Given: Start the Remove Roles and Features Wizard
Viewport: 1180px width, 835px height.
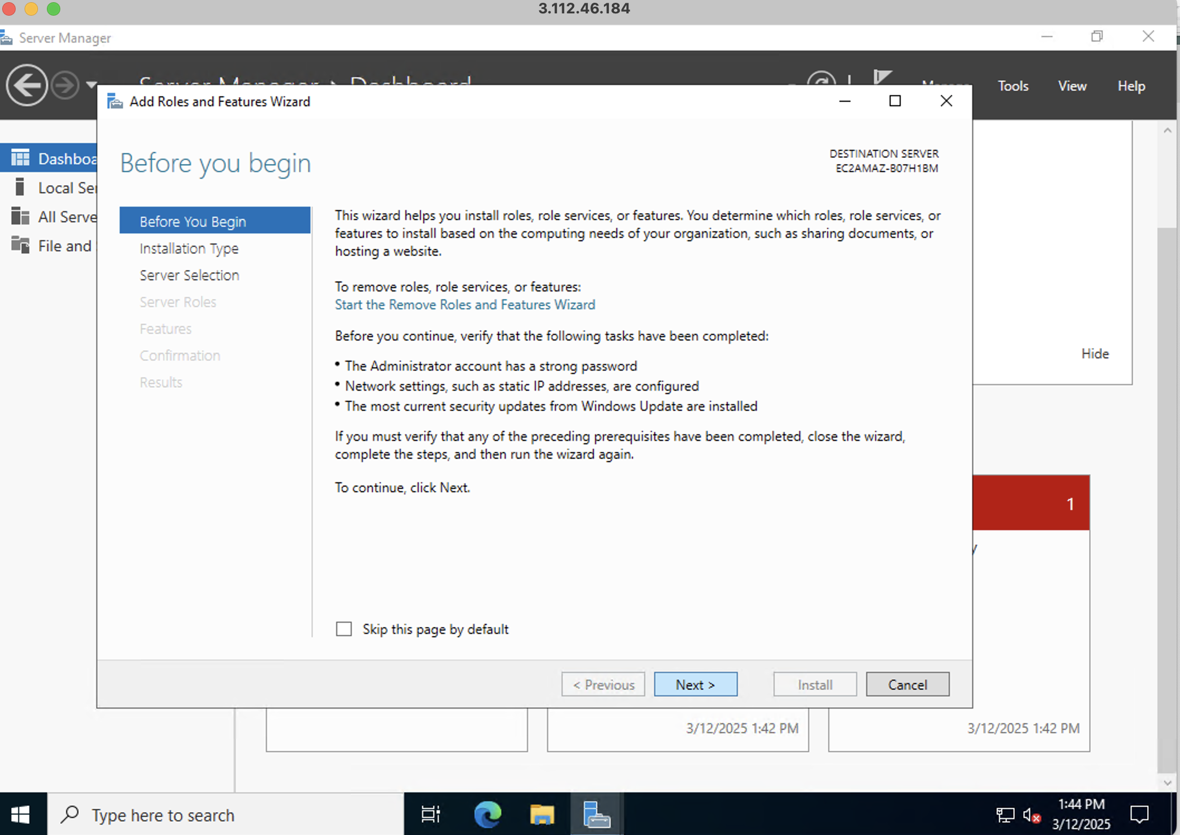Looking at the screenshot, I should [464, 305].
